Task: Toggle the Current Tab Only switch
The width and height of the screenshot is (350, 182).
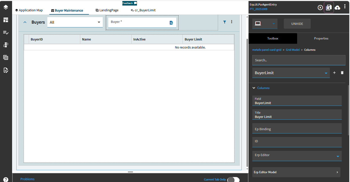Action: coord(233,179)
